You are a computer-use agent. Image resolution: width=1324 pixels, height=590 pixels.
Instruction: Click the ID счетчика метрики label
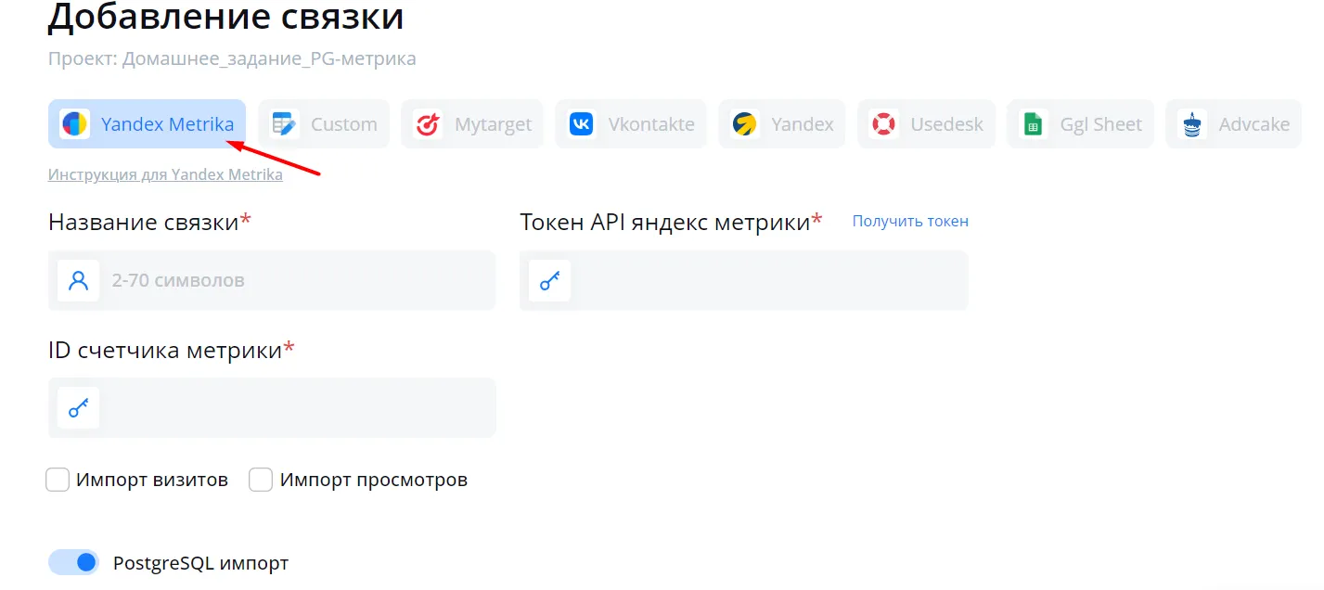[165, 350]
